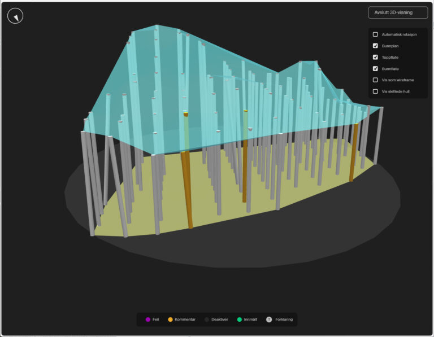
Task: Click the Innmålt legend label text
Action: [250, 320]
